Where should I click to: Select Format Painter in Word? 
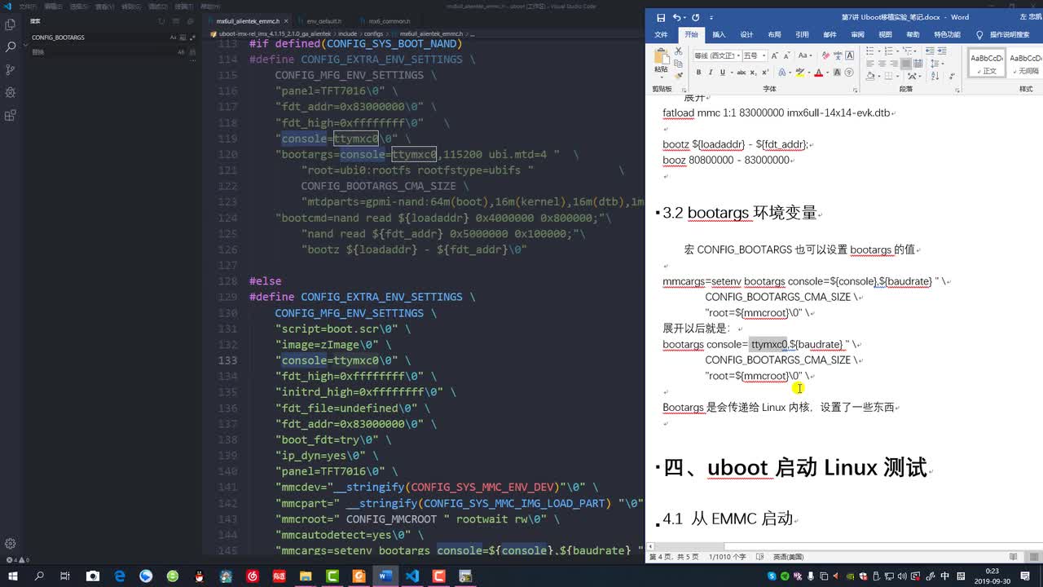point(678,76)
